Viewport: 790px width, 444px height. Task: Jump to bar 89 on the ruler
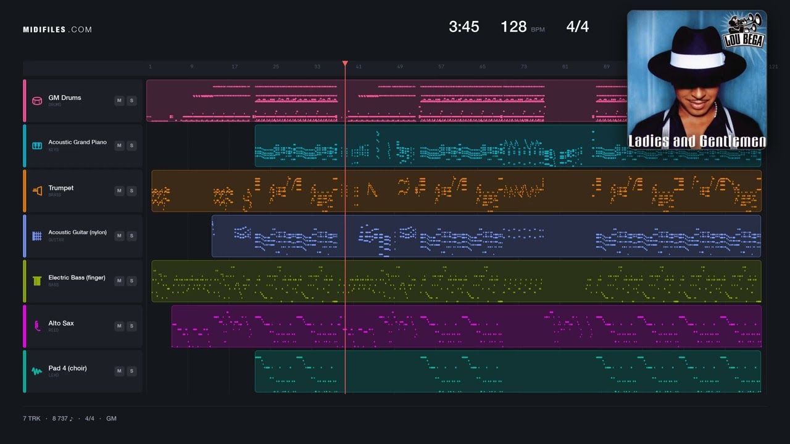coord(607,67)
